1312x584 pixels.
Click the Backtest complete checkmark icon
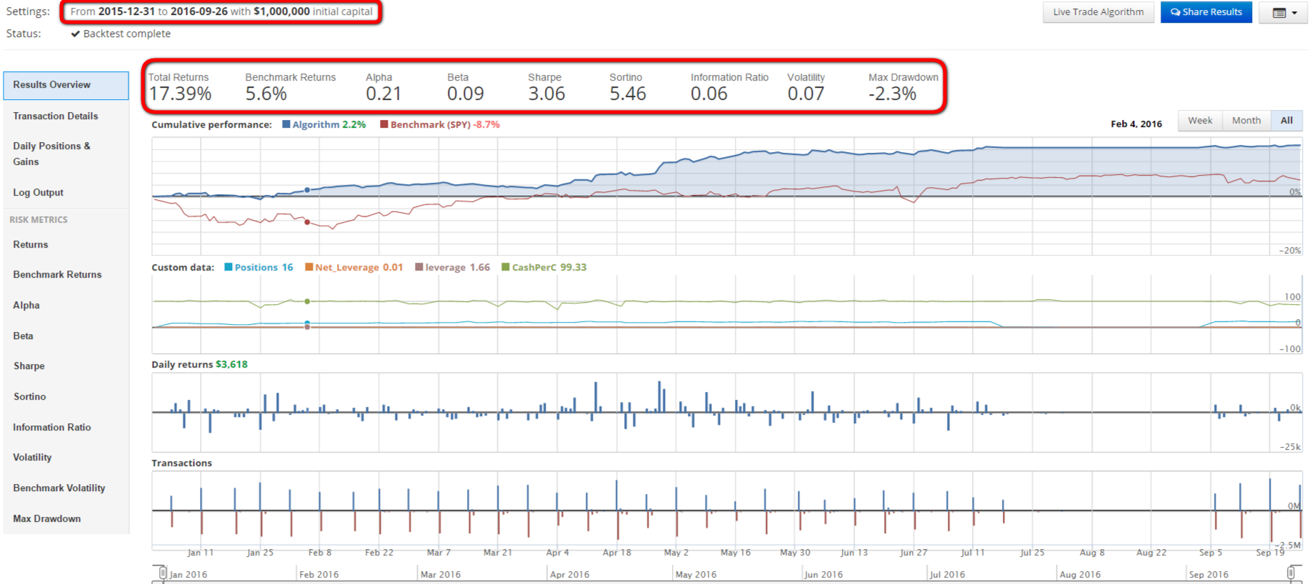(75, 34)
